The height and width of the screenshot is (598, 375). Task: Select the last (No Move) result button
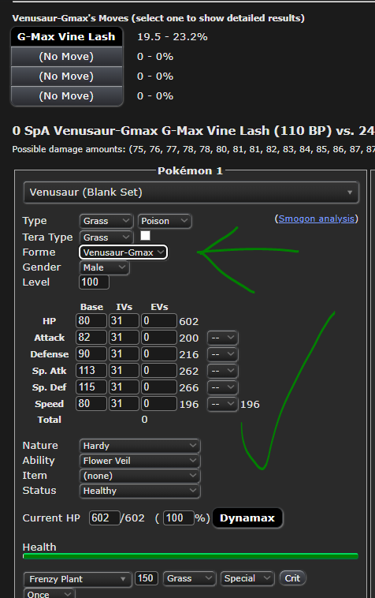click(x=66, y=96)
